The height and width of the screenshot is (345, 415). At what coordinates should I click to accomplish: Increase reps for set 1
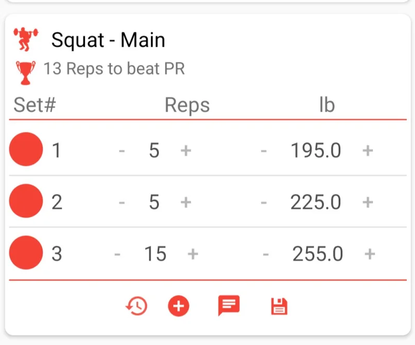click(x=186, y=151)
